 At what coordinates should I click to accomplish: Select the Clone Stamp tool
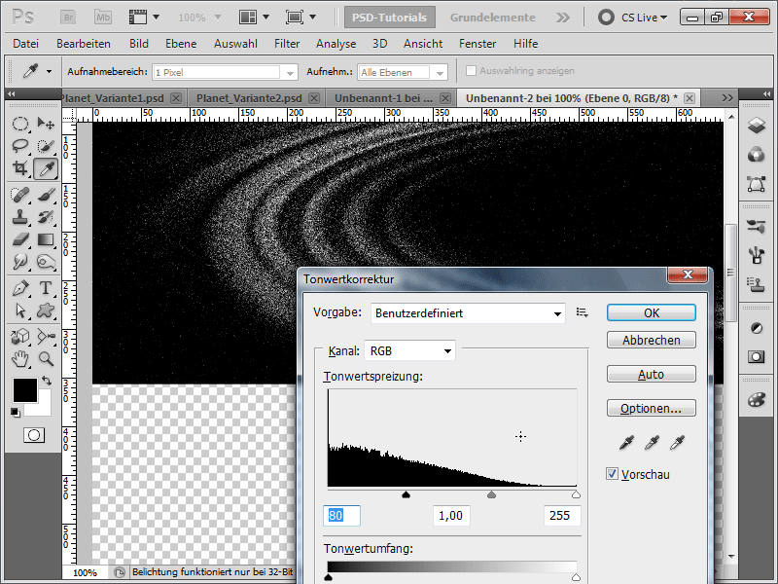pyautogui.click(x=19, y=217)
